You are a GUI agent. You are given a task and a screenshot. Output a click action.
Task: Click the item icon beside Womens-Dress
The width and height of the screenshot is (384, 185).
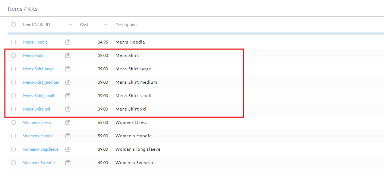[68, 122]
